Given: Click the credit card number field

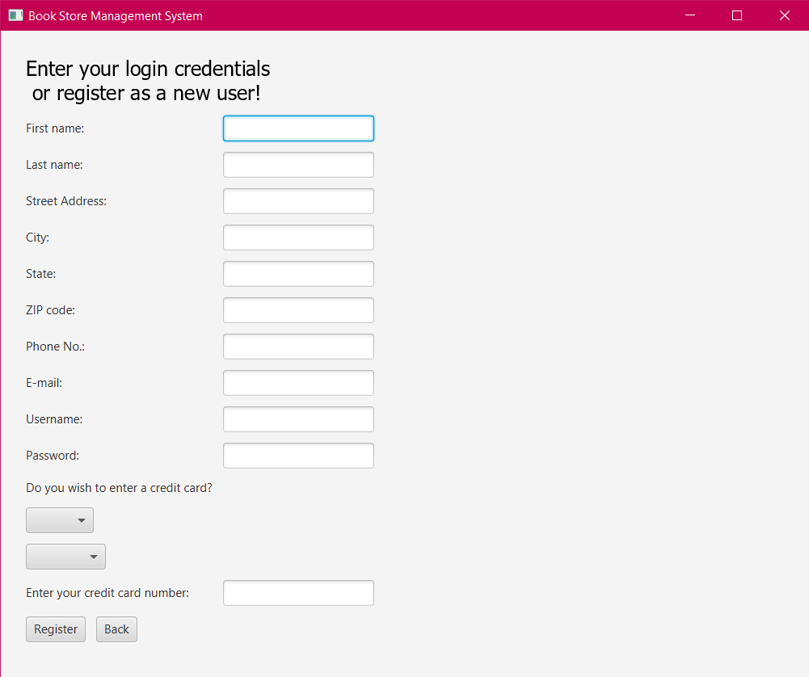Looking at the screenshot, I should click(x=299, y=593).
